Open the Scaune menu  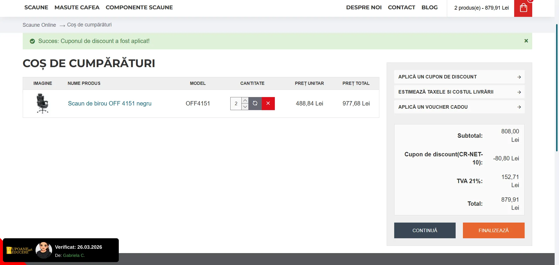[36, 8]
